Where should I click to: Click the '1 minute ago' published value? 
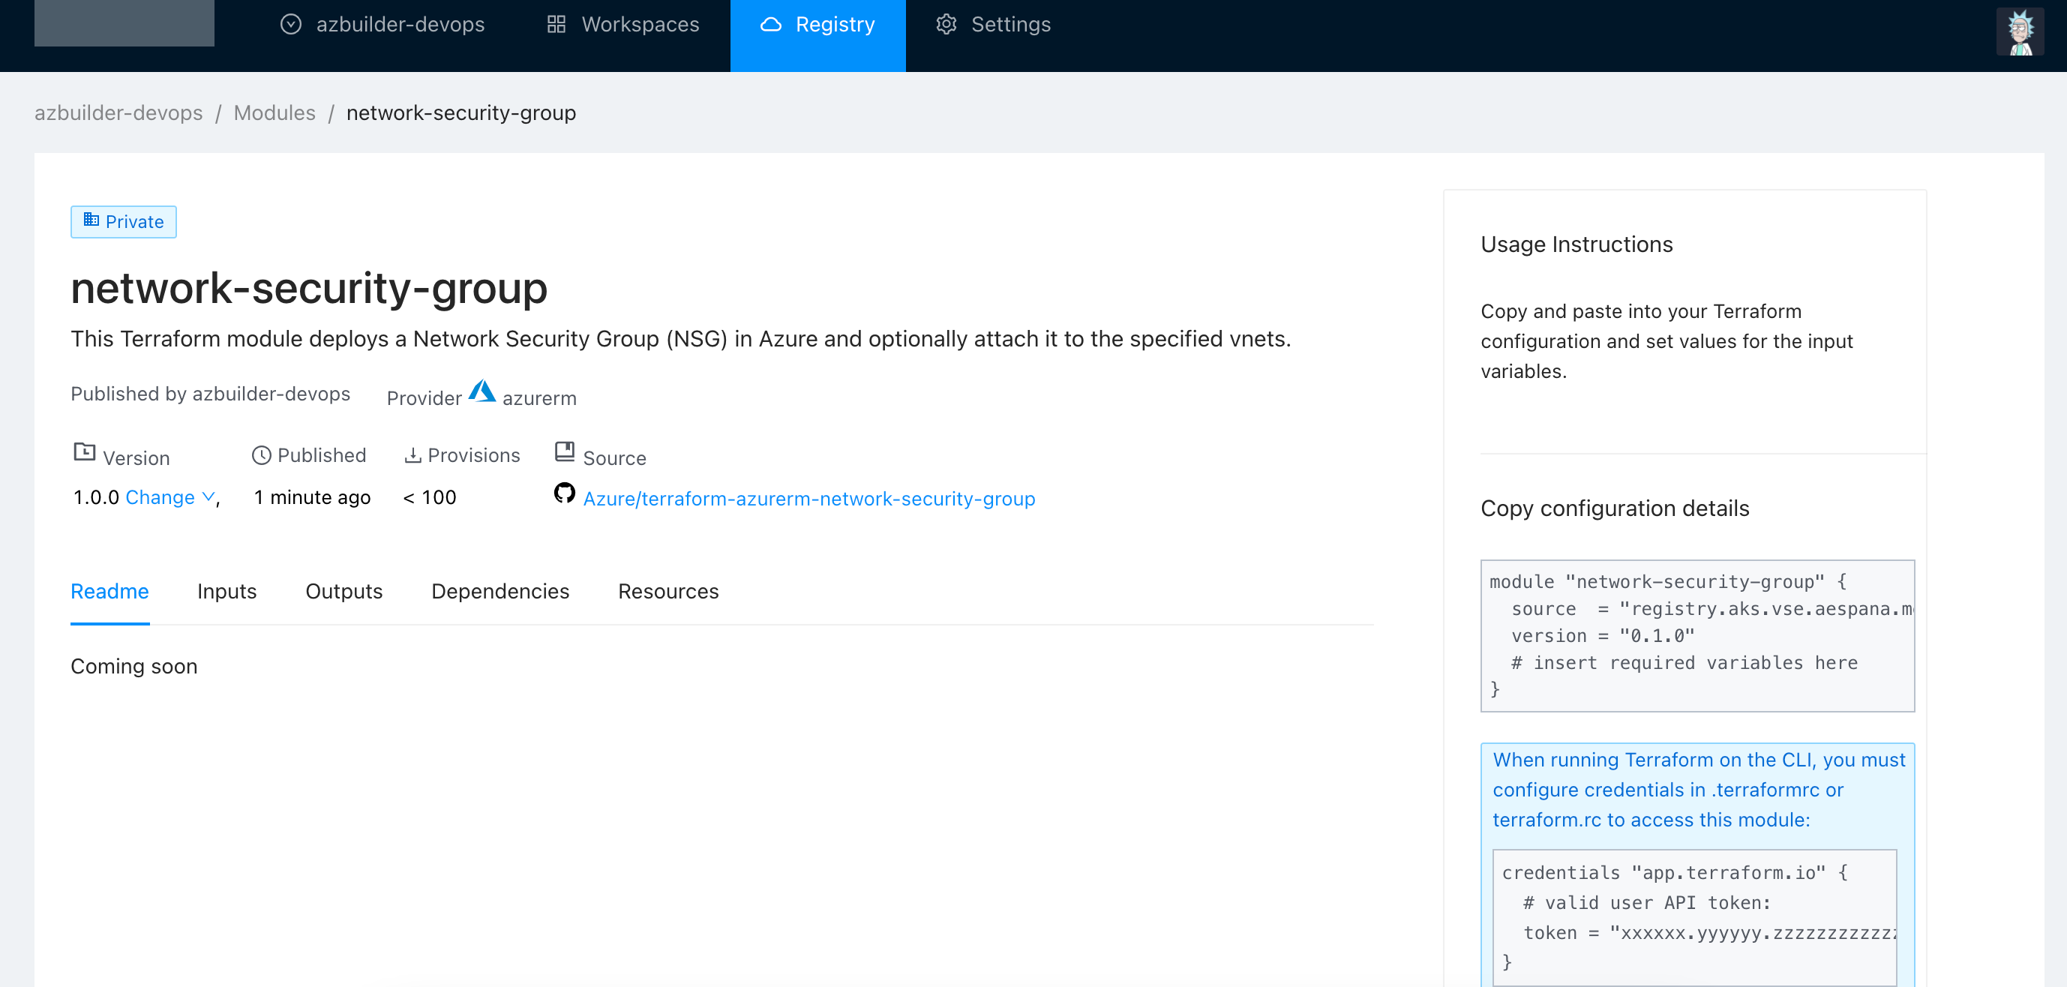coord(312,497)
